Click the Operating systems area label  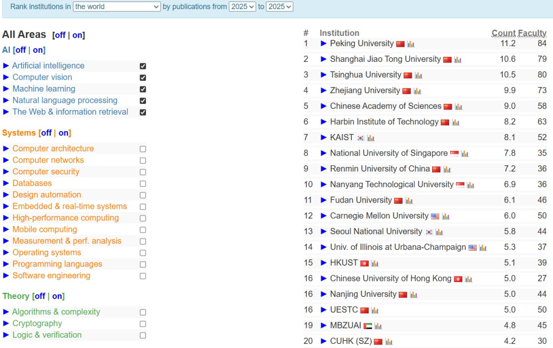47,252
